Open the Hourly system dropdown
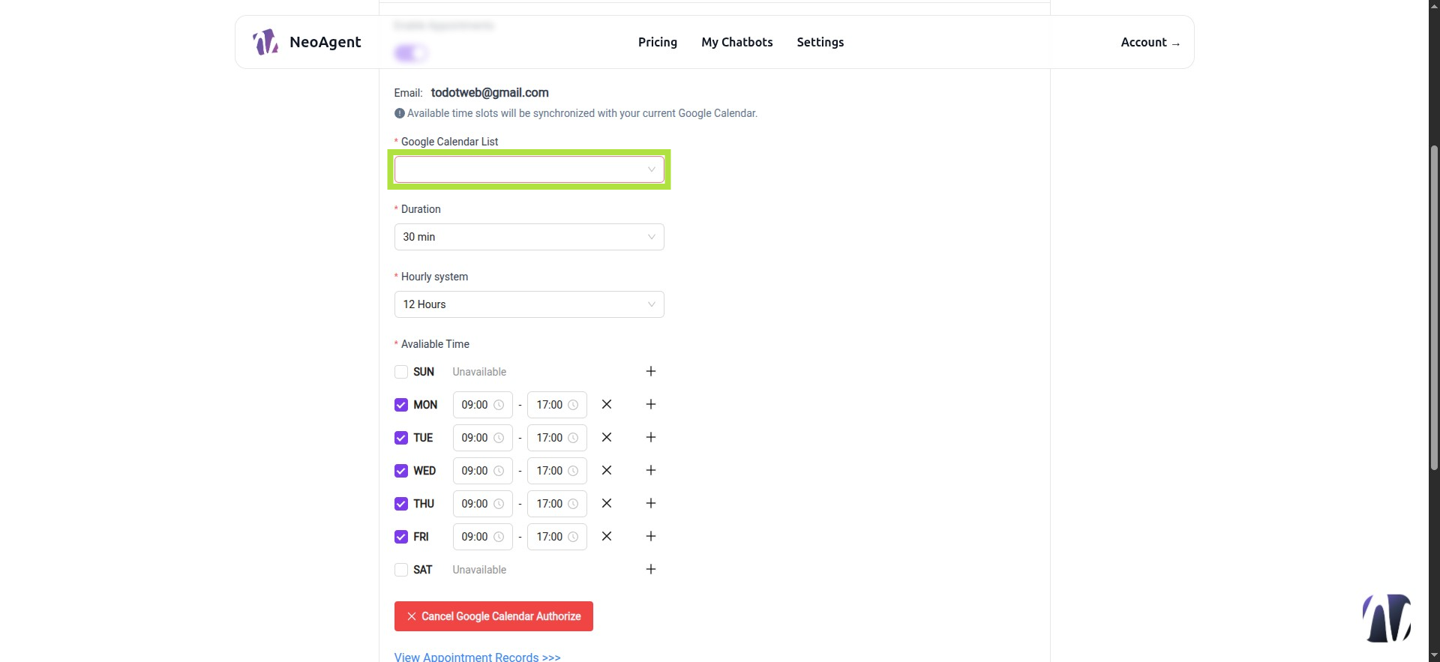 (529, 304)
